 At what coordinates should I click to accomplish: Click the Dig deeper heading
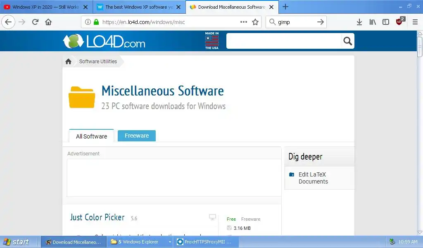click(x=305, y=157)
